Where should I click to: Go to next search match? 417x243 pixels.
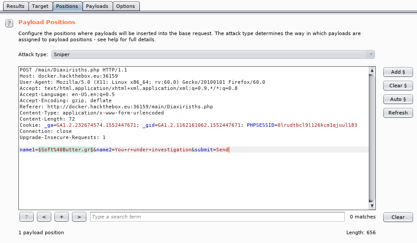tap(79, 217)
